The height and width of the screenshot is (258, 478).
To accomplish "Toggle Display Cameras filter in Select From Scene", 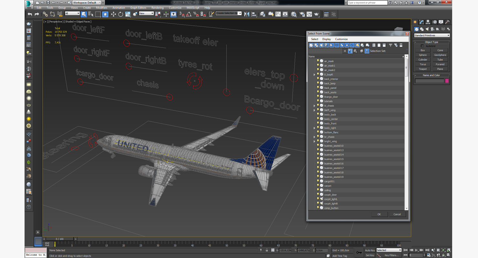I will (327, 45).
